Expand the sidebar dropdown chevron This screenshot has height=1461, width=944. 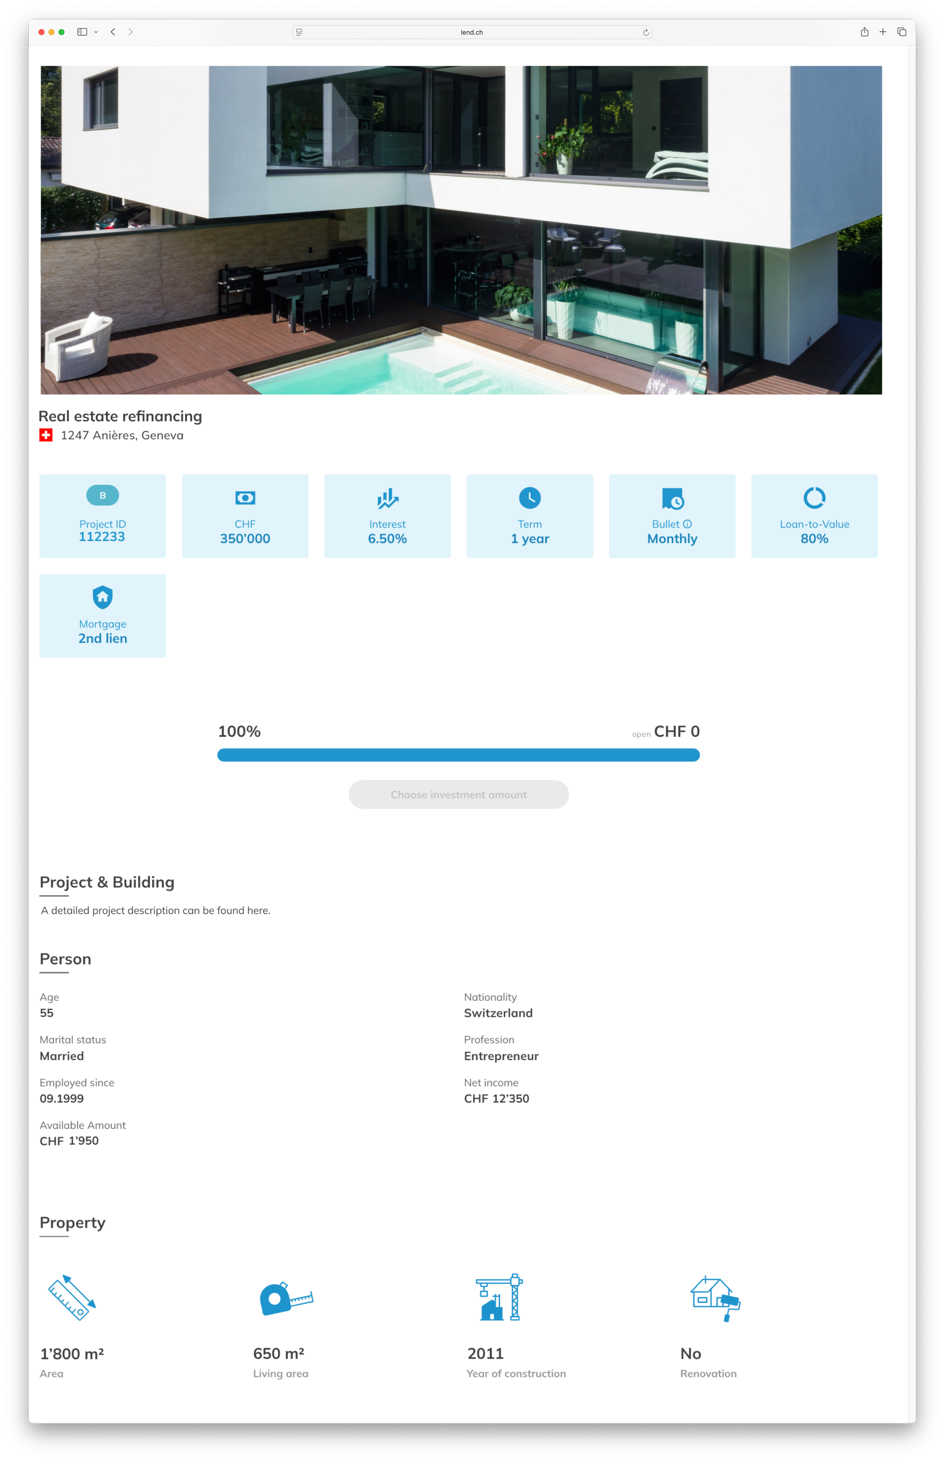tap(95, 33)
